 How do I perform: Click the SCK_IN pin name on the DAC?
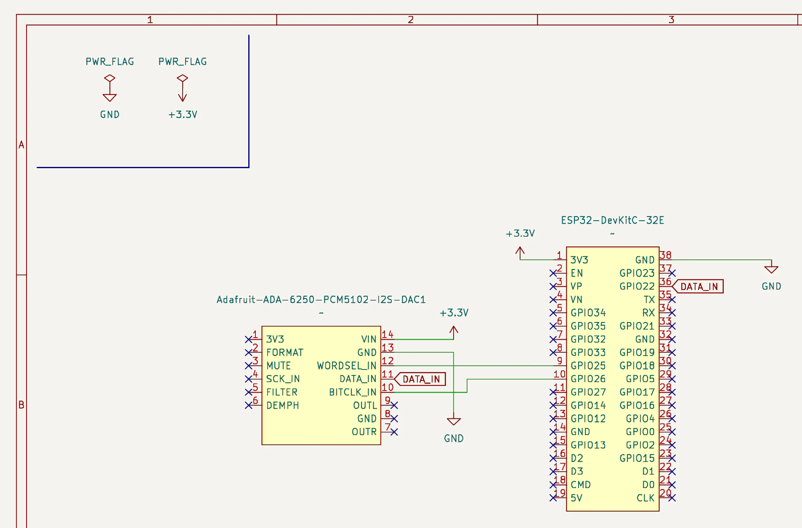pyautogui.click(x=283, y=379)
